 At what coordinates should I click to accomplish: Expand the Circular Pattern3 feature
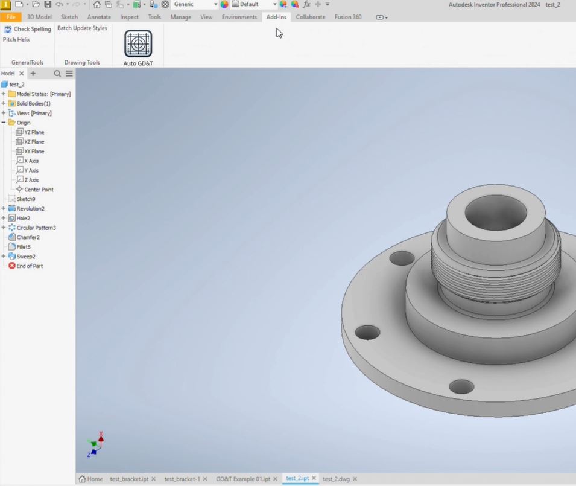(x=3, y=228)
